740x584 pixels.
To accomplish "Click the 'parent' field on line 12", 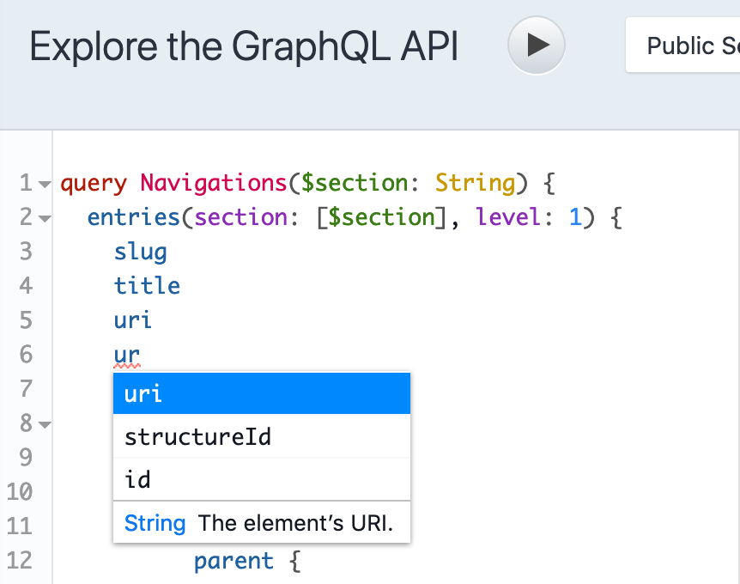I will click(x=234, y=562).
